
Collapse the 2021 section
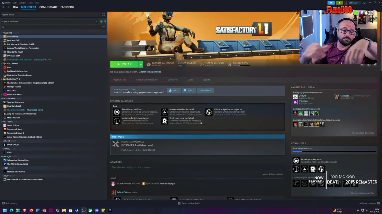2,168
